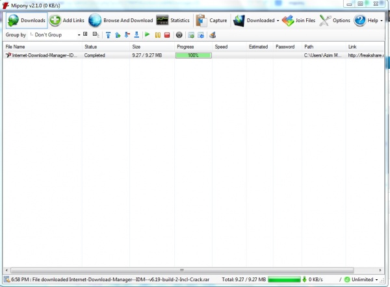Show the Statistics panel
Viewport: 390px width, 287px height.
(x=173, y=20)
